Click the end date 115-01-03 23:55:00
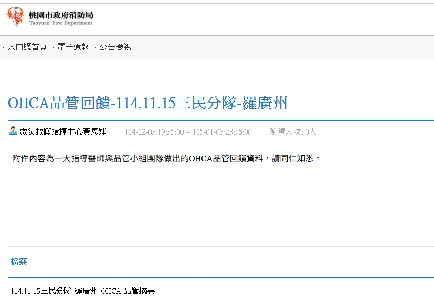 tap(222, 132)
